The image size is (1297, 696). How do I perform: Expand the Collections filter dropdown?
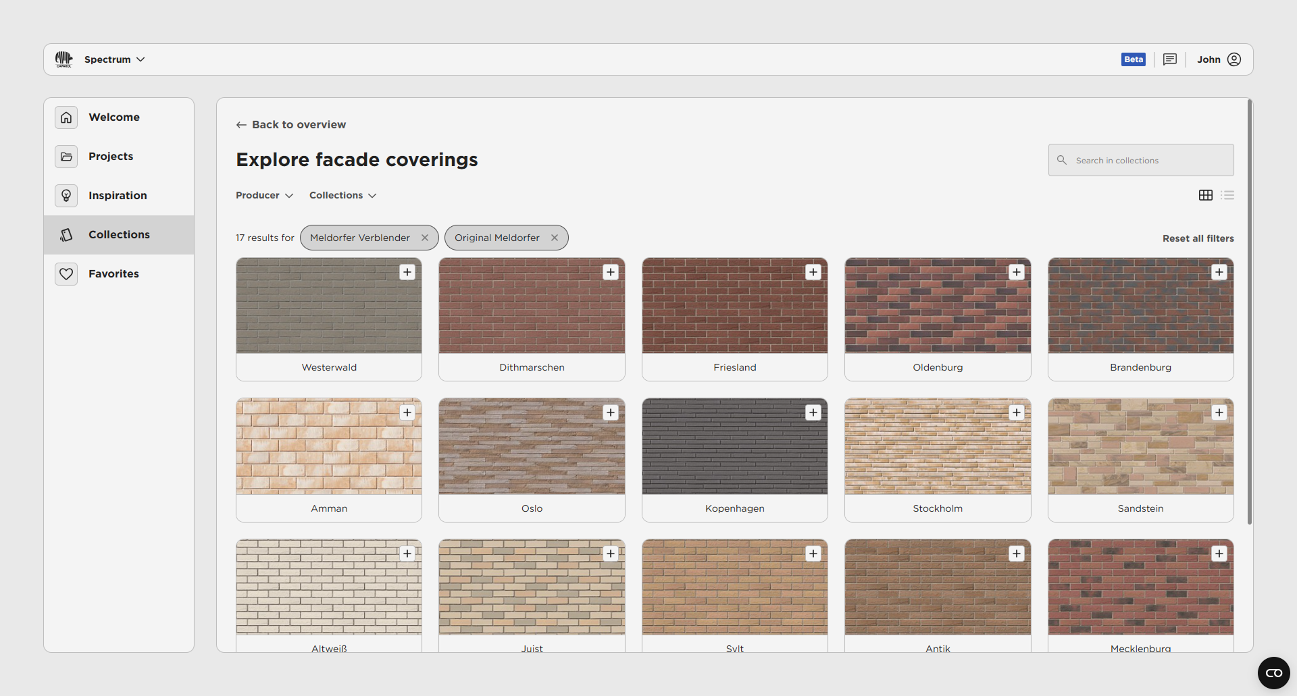point(342,195)
